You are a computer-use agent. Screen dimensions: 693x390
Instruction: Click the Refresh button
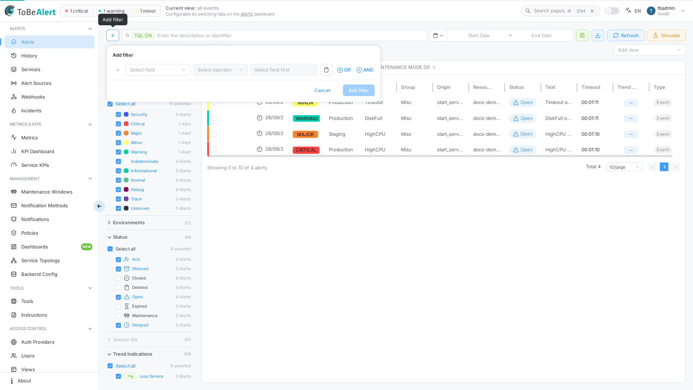coord(626,35)
